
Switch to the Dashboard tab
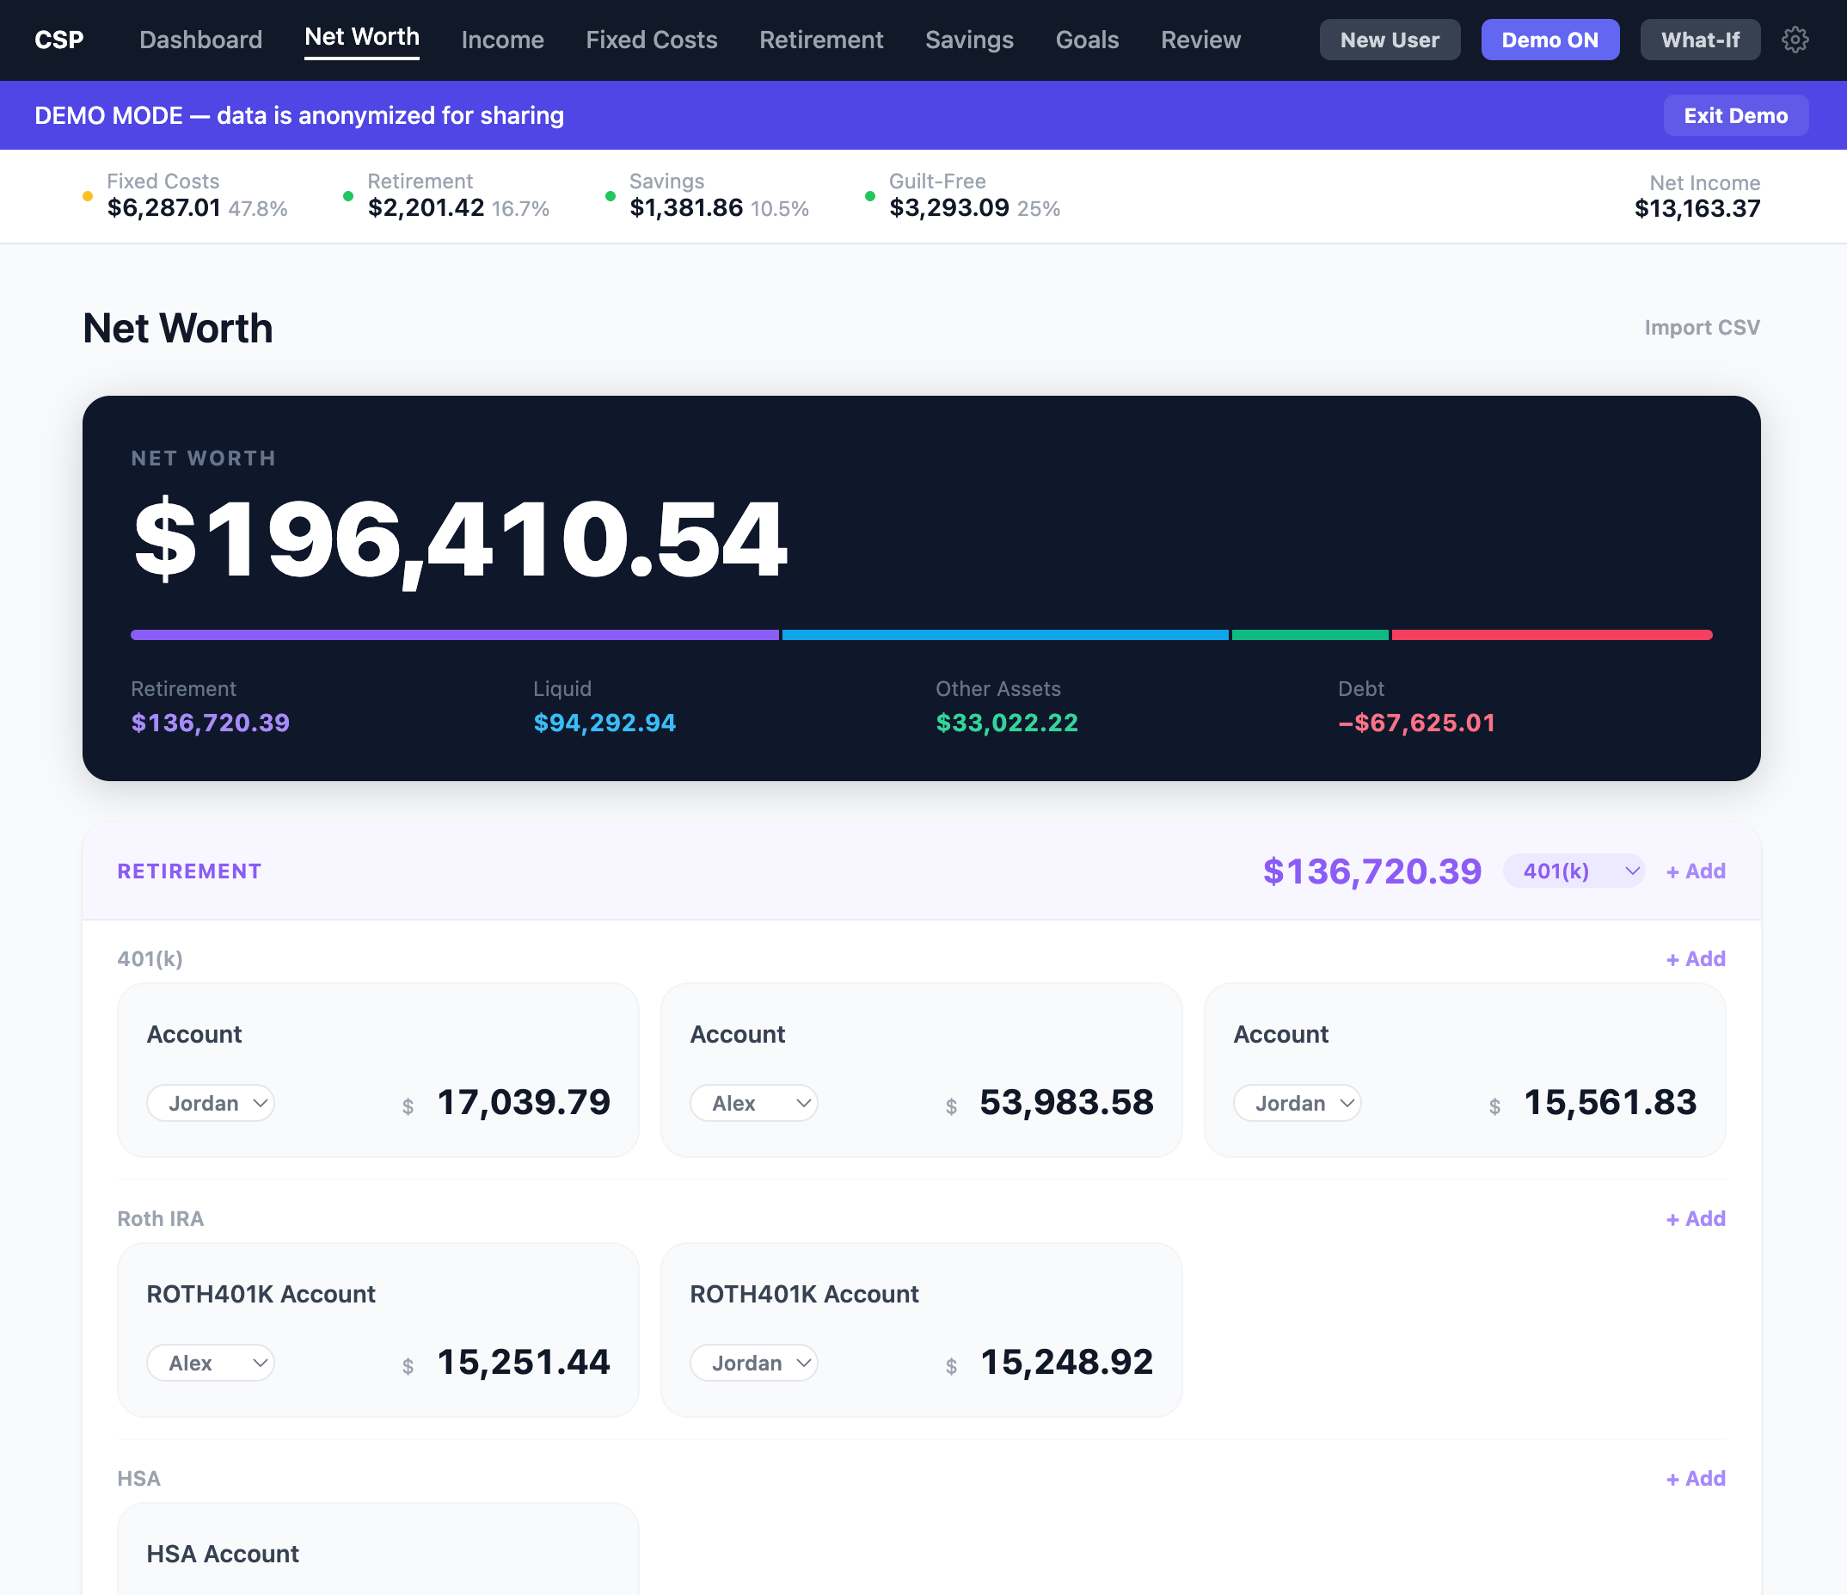(200, 40)
